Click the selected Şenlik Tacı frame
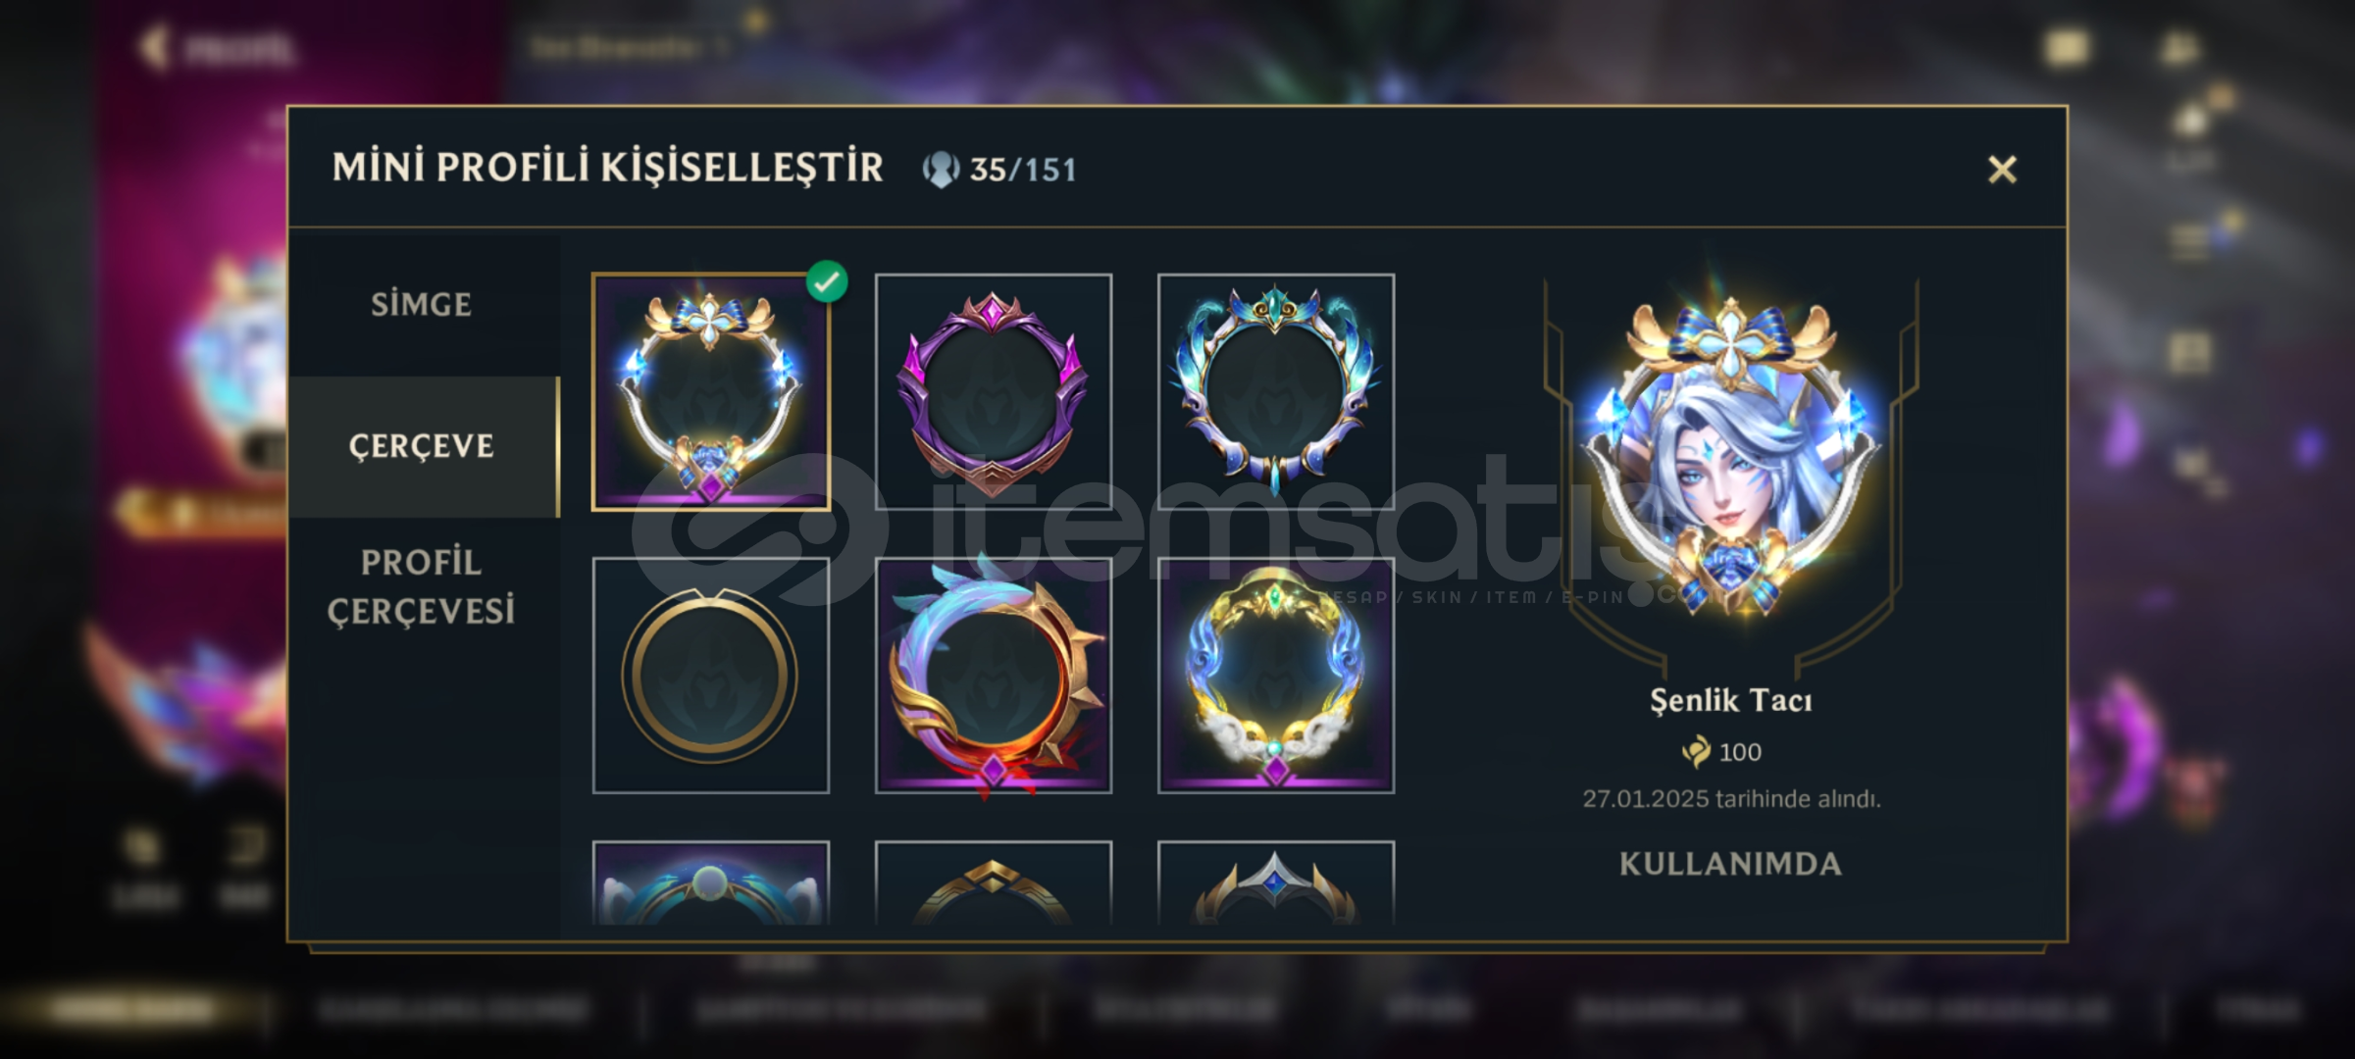 710,392
